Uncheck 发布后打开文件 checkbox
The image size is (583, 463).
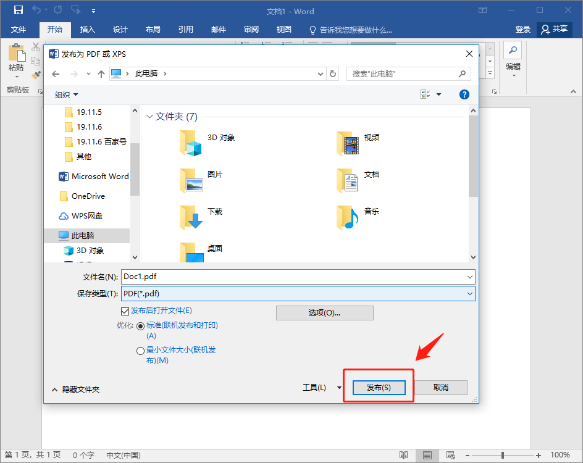coord(125,311)
